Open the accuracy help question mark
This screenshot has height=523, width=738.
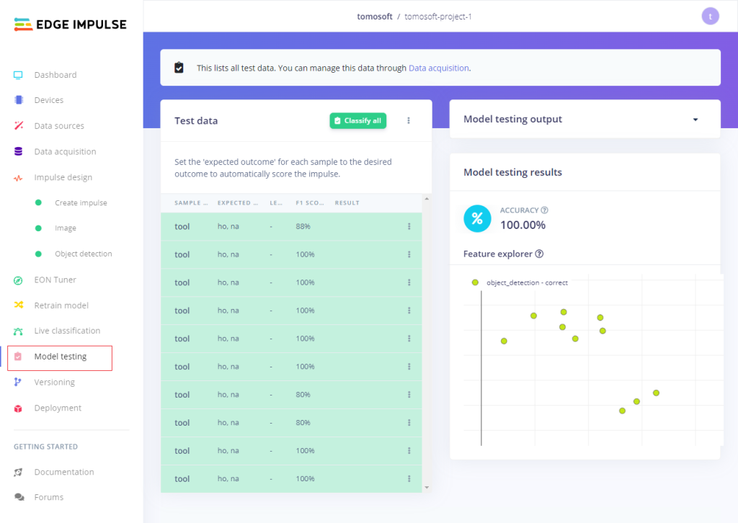[x=544, y=210]
